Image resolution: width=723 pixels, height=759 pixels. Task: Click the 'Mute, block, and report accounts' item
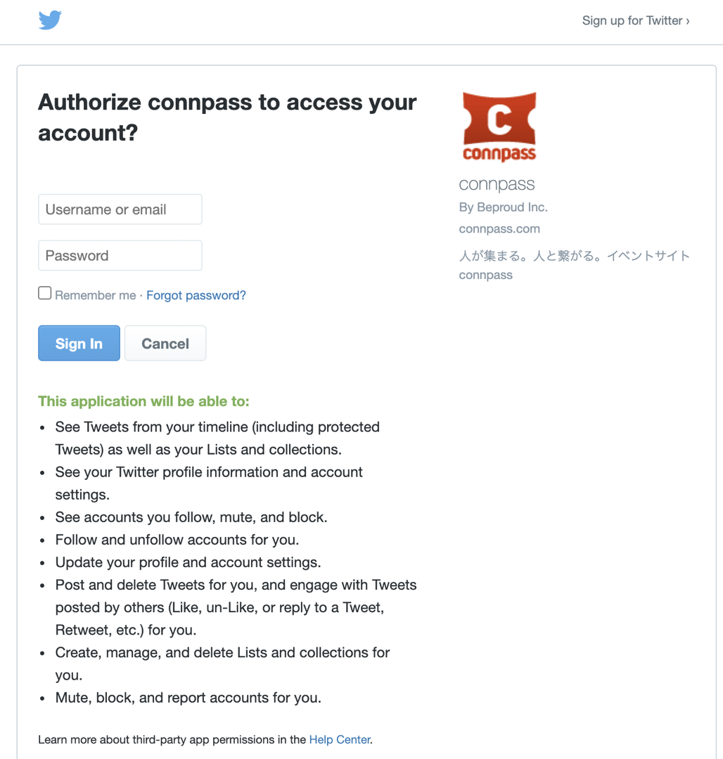tap(188, 698)
